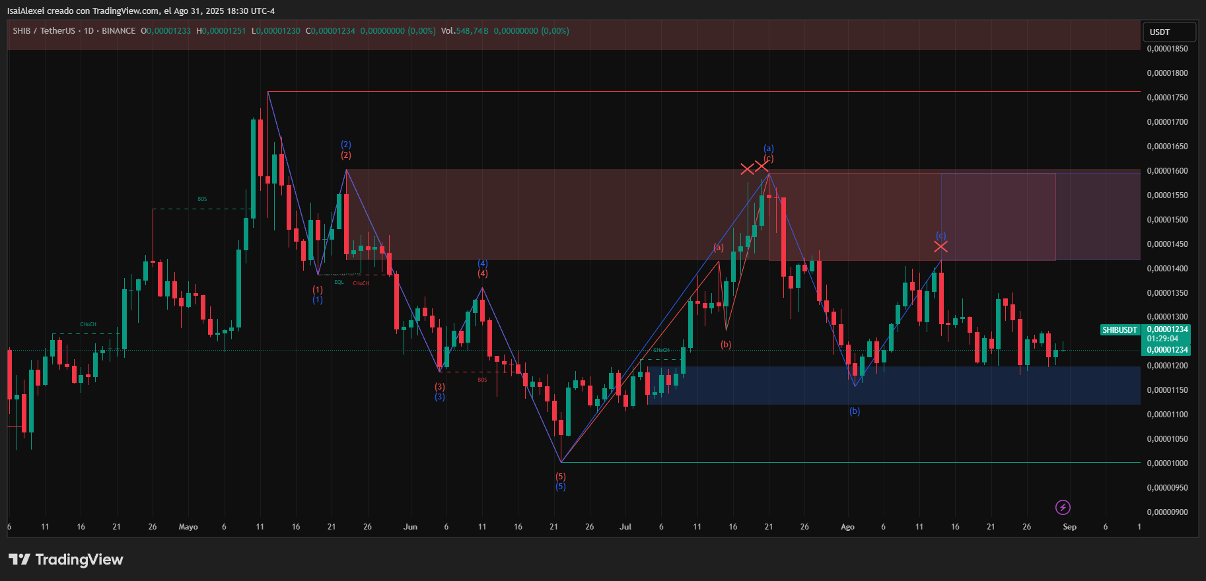Click the Sep label on time axis
The image size is (1206, 581).
click(1069, 527)
